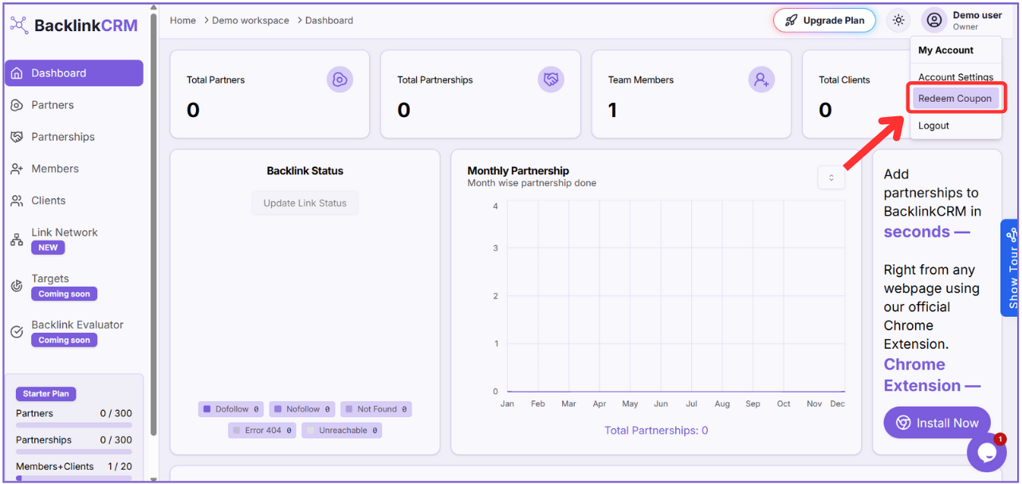Choose Account Settings in account menu
This screenshot has width=1022, height=484.
[x=955, y=77]
